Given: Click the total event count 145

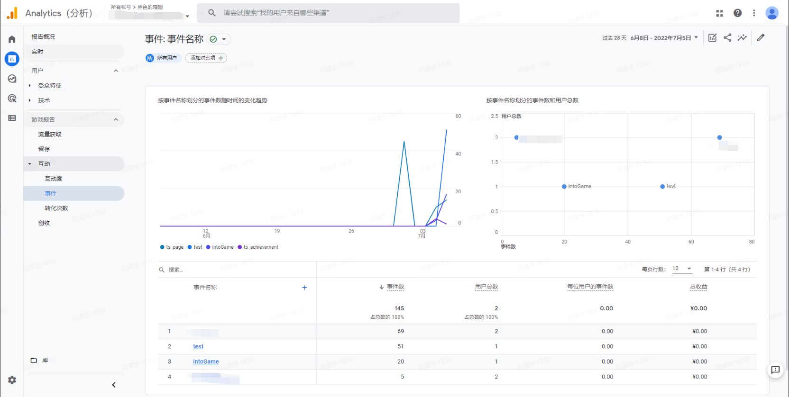Looking at the screenshot, I should click(399, 308).
